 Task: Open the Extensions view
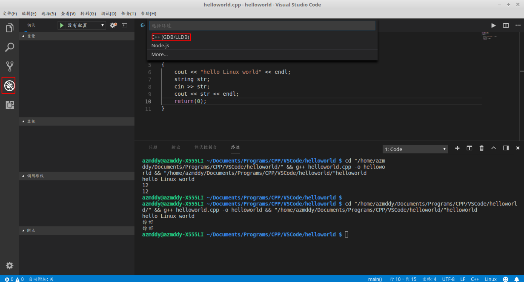[10, 105]
